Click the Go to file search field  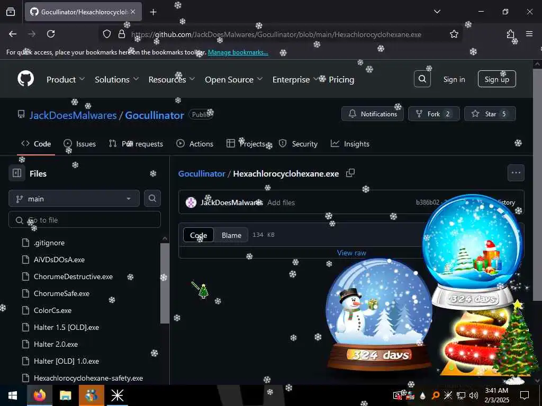(x=85, y=219)
